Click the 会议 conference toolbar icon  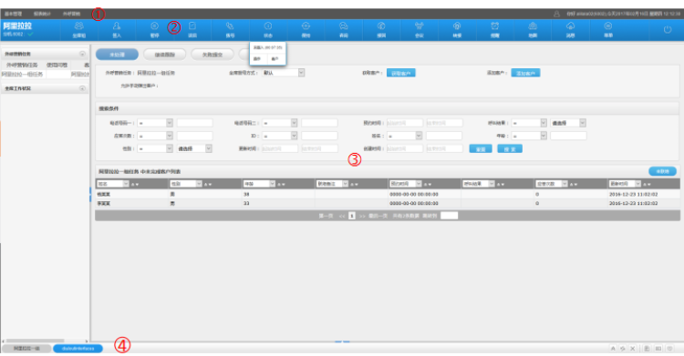click(x=420, y=30)
